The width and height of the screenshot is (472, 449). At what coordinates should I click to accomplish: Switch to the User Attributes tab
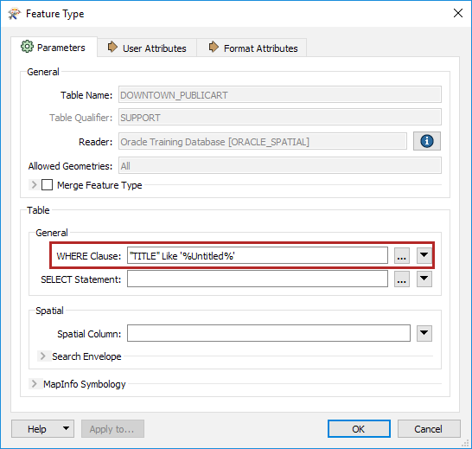(x=147, y=48)
